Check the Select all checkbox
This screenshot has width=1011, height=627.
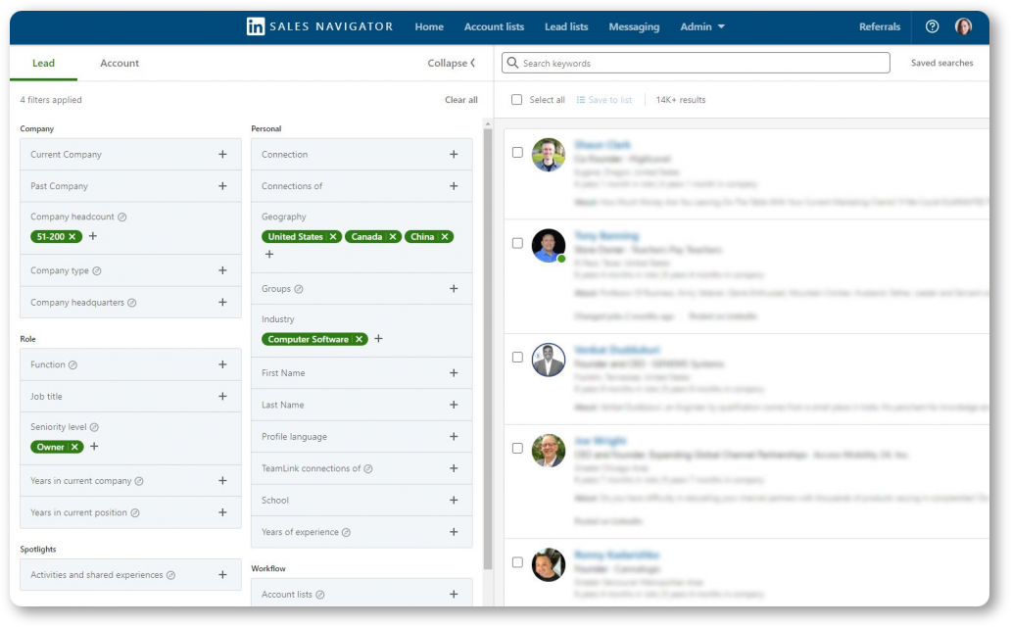click(x=516, y=99)
